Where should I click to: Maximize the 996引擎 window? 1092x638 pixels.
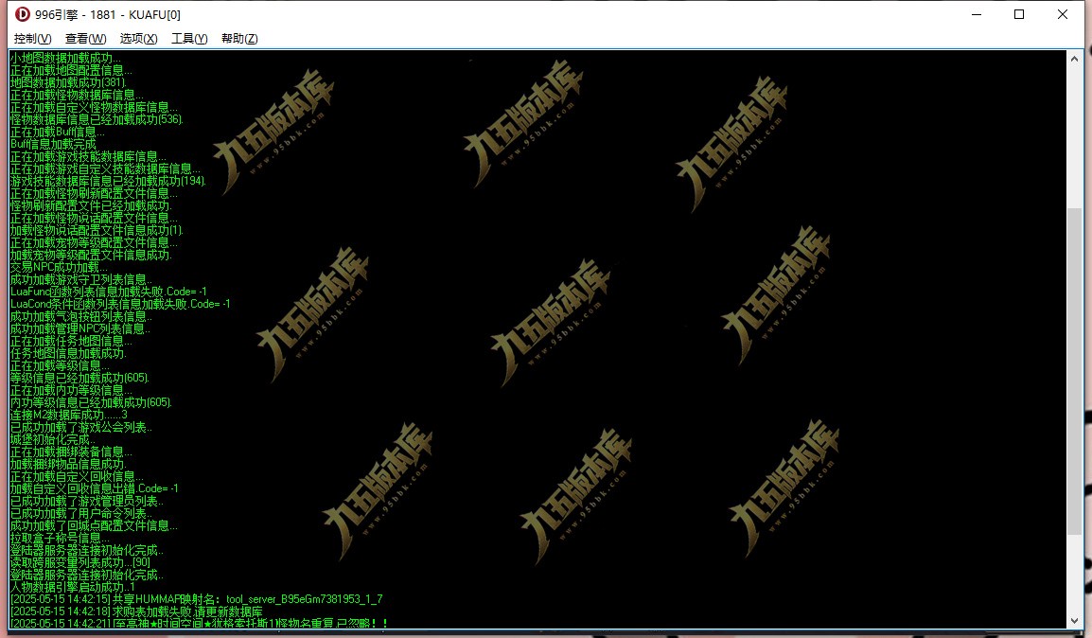(x=1019, y=14)
